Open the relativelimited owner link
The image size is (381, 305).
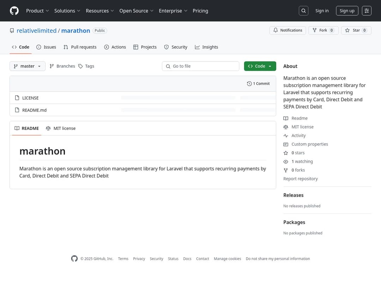36,31
